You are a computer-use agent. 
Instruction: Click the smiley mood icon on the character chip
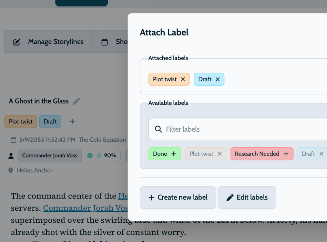click(x=90, y=155)
